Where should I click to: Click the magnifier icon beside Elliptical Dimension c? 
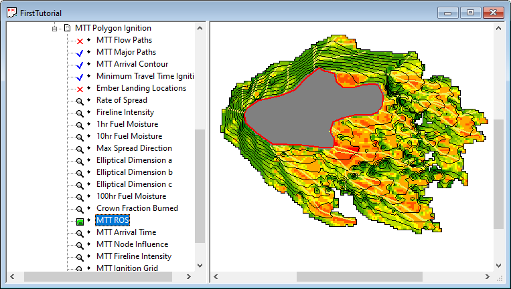click(80, 185)
